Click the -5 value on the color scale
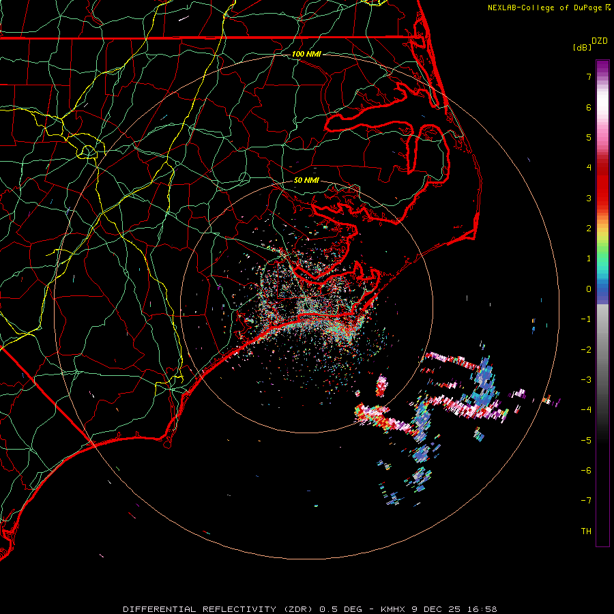Viewport: 614px width, 614px height. click(586, 441)
